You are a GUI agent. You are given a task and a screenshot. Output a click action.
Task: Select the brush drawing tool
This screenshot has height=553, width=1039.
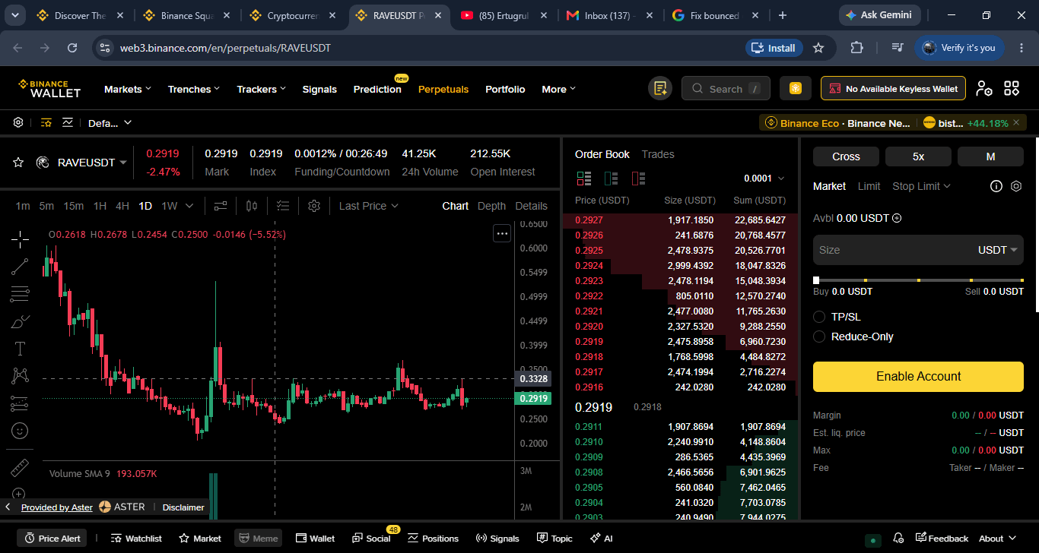(x=20, y=321)
